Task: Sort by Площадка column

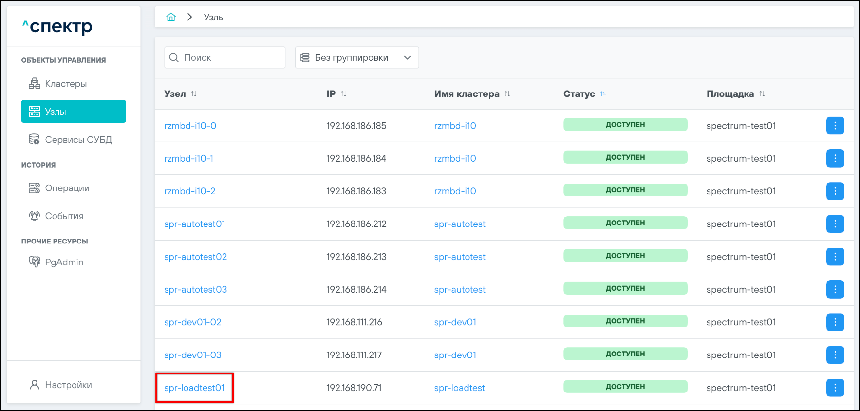Action: pyautogui.click(x=762, y=94)
